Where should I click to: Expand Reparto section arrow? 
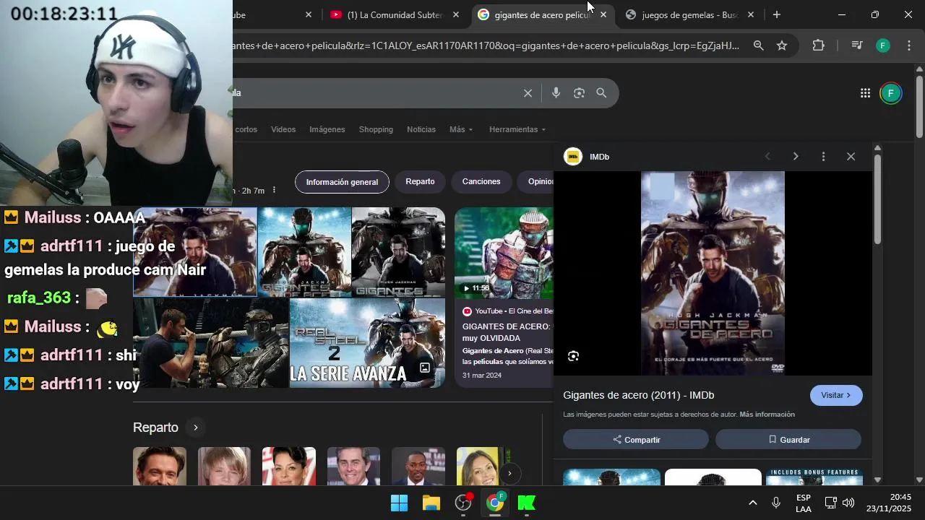[195, 428]
